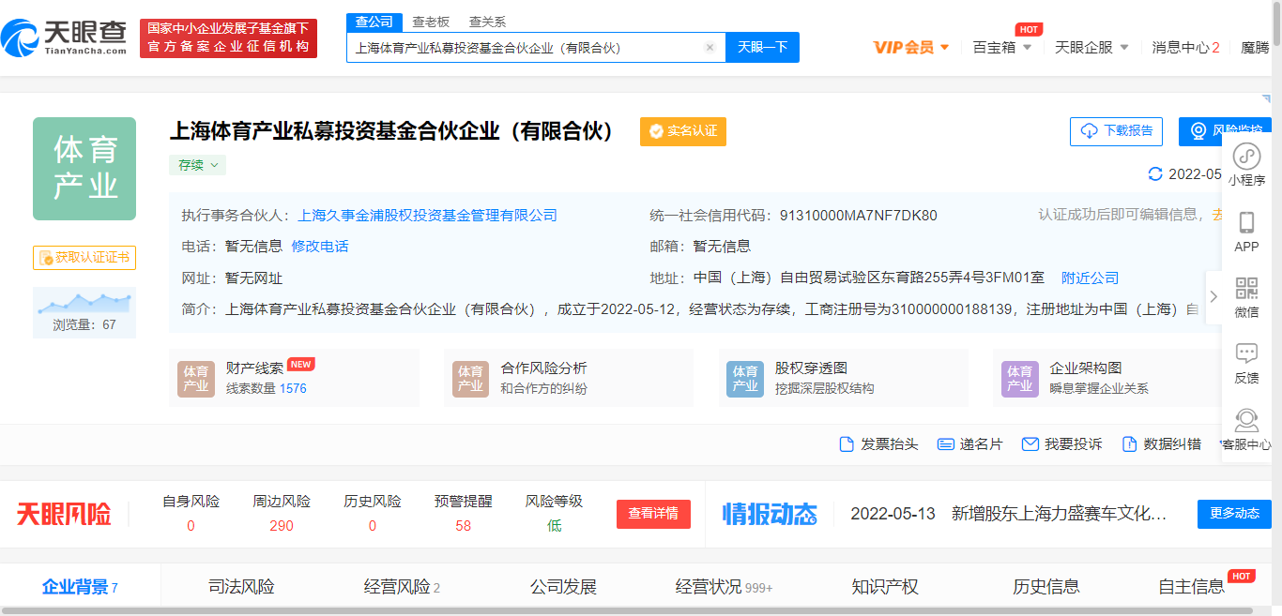
Task: Click the 情报动态 heading
Action: (x=770, y=514)
